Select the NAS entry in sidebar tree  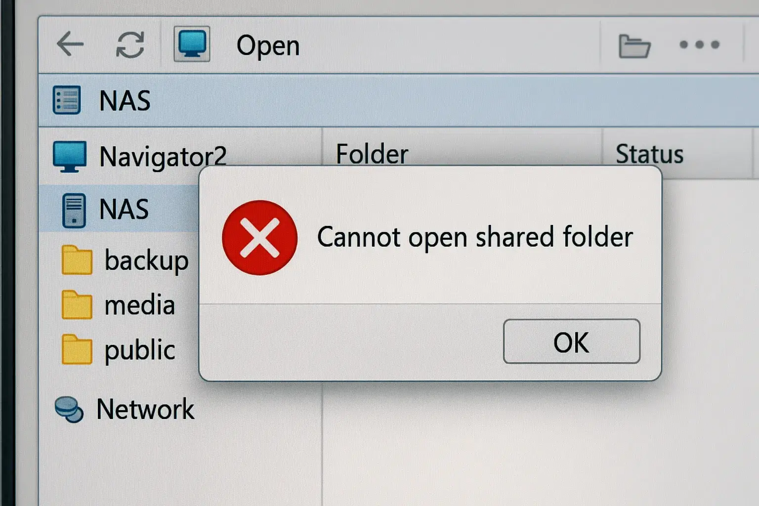click(124, 210)
